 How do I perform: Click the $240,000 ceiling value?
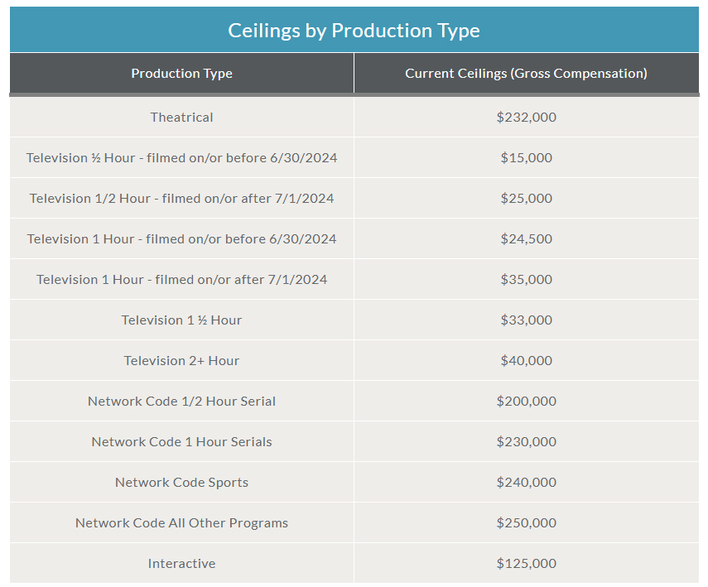(x=526, y=483)
